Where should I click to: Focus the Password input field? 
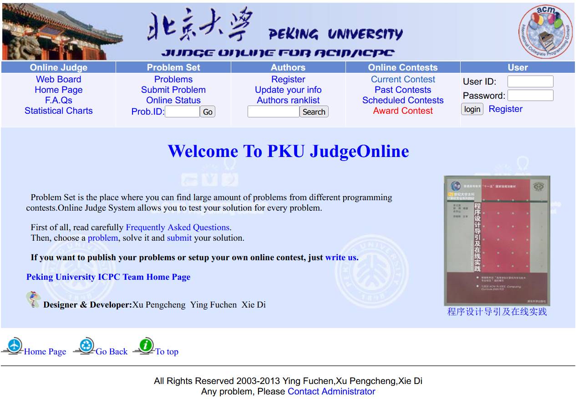tap(530, 96)
